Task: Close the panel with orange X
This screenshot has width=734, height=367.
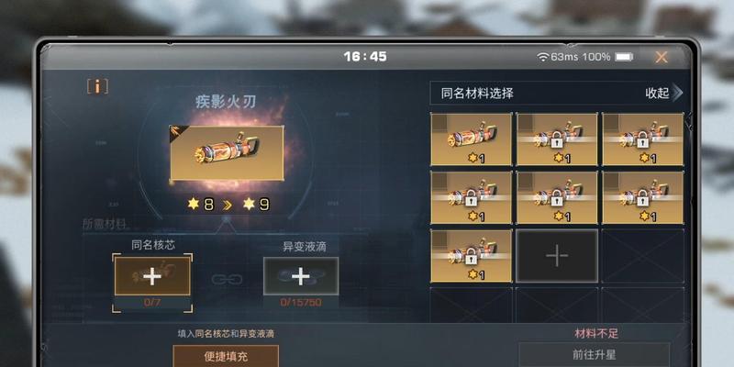Action: coord(661,57)
